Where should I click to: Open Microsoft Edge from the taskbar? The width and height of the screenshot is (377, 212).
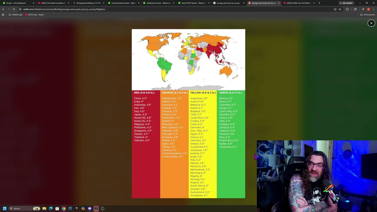[51, 208]
